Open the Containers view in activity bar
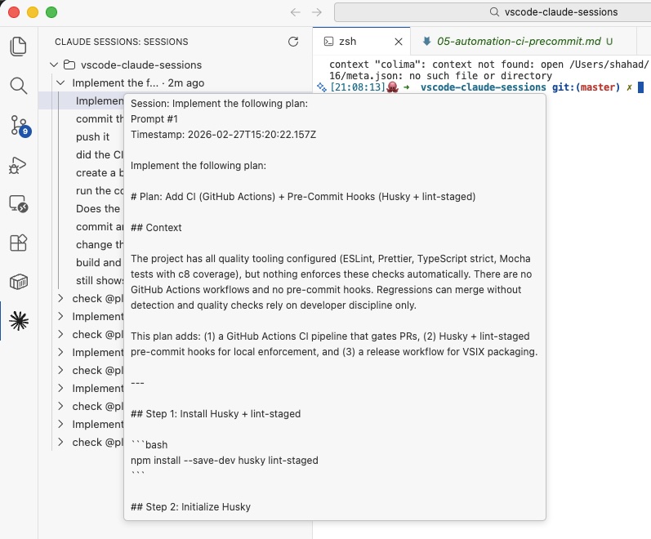 pos(18,282)
